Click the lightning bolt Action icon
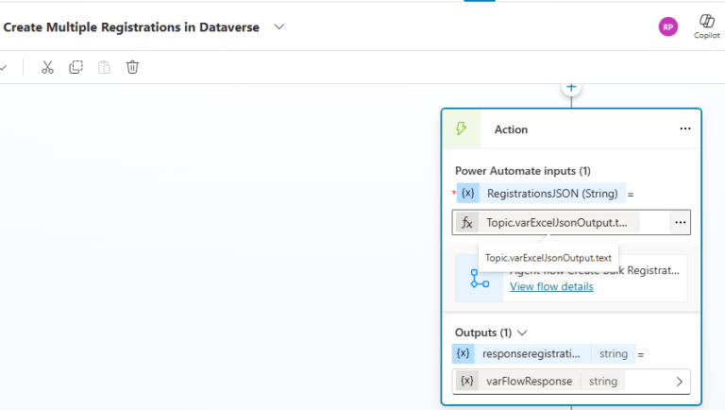This screenshot has height=410, width=725. coord(462,129)
